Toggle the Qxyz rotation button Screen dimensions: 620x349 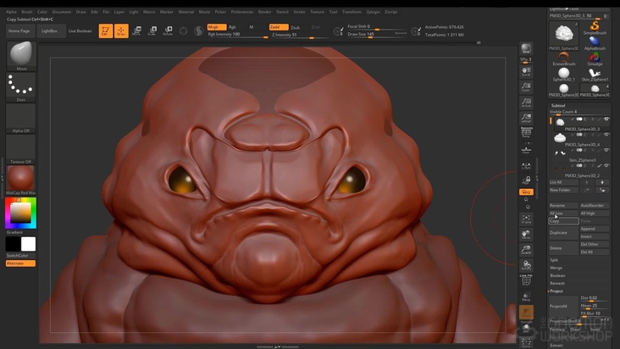(x=526, y=191)
